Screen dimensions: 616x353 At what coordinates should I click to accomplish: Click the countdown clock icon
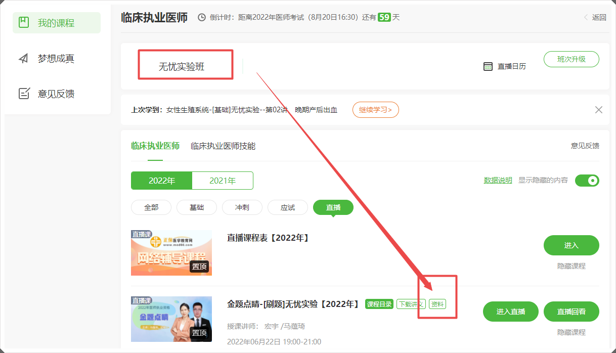[x=202, y=18]
